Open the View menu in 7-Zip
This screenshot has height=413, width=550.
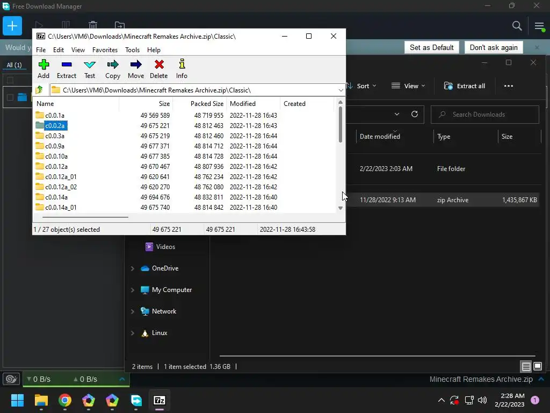click(x=78, y=50)
